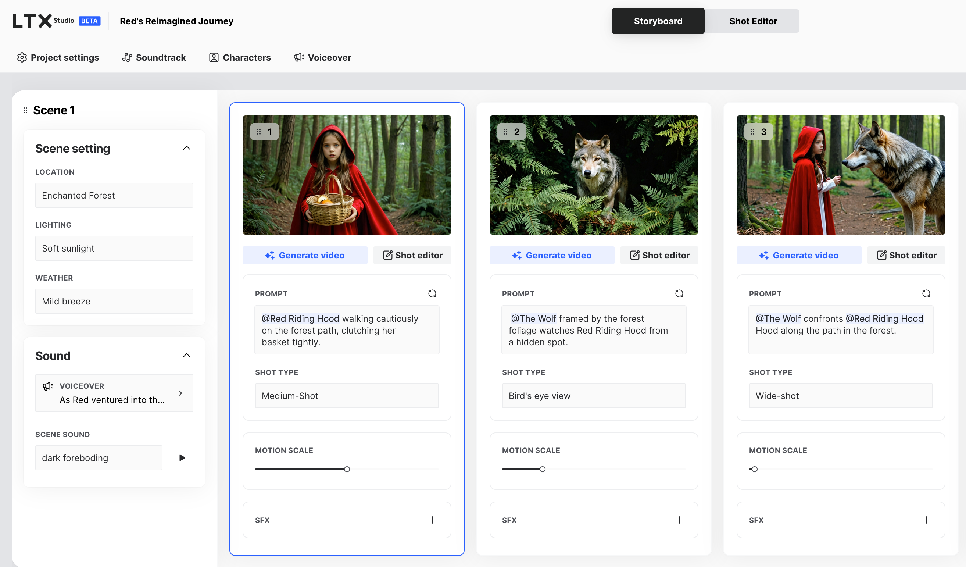Click sparkle icon on shot 3 Generate video

pos(763,255)
